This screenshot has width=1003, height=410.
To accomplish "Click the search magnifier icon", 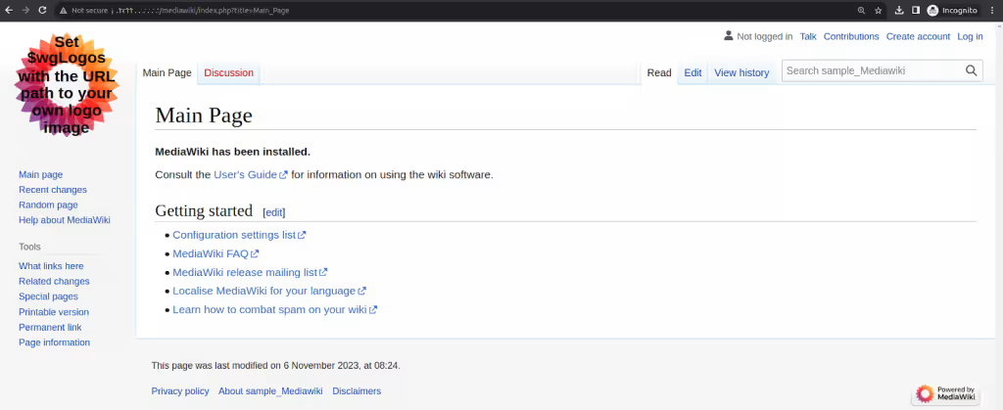I will [971, 70].
